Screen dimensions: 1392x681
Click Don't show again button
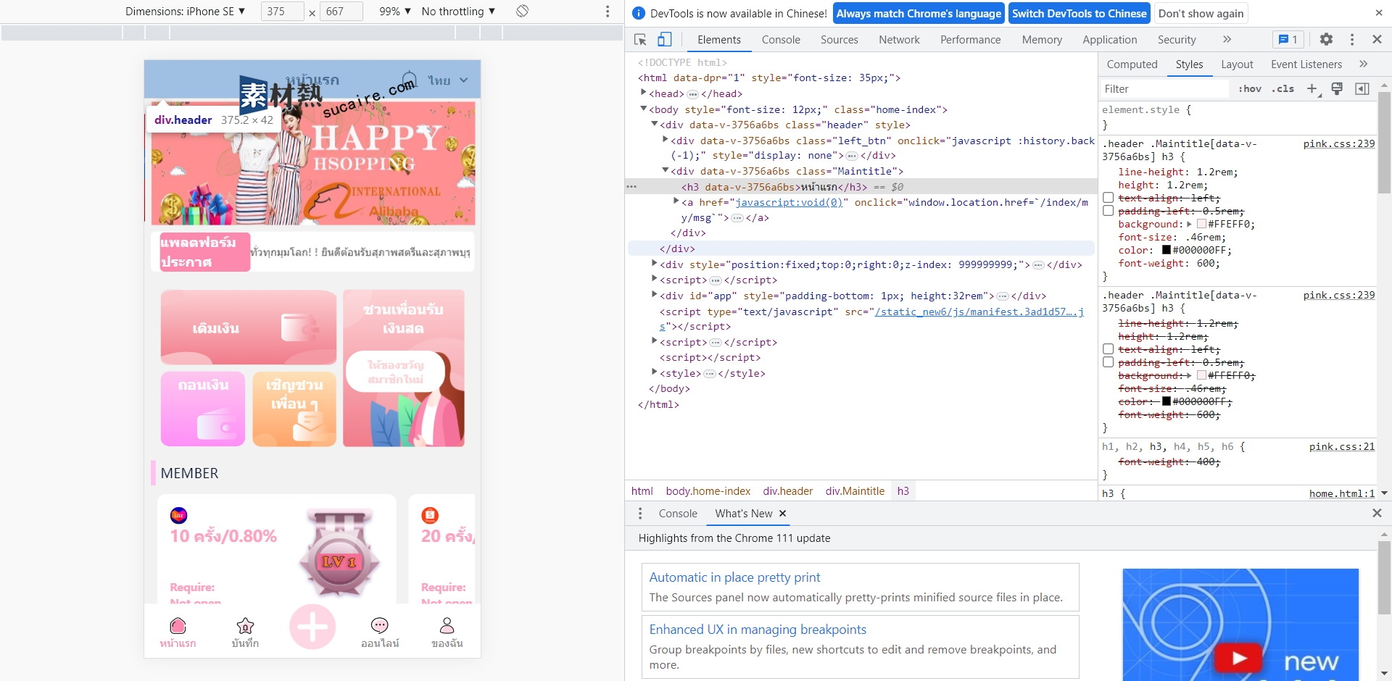(x=1201, y=13)
